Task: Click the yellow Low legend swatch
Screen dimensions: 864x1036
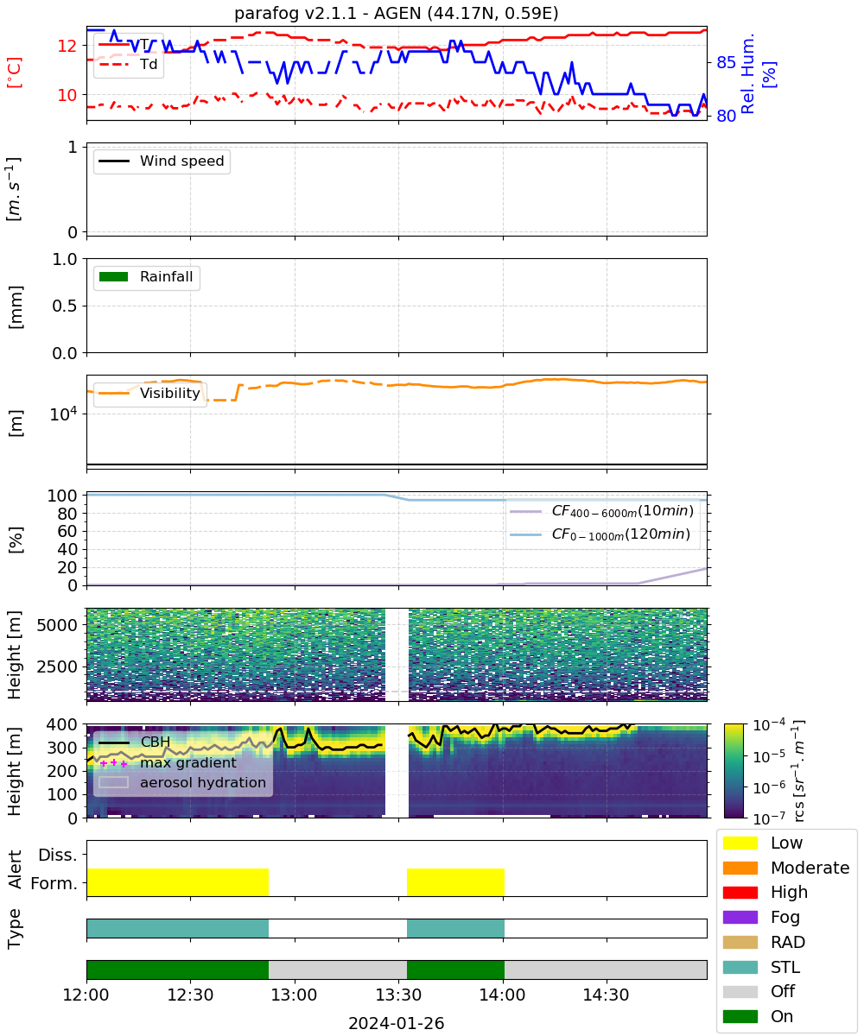Action: click(x=740, y=843)
